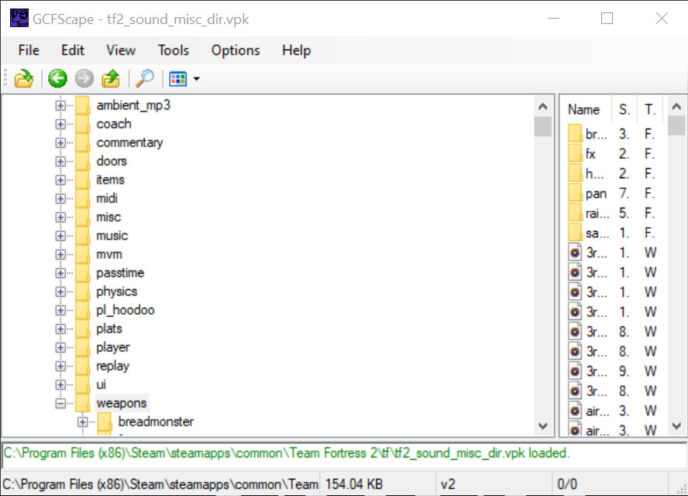688x496 pixels.
Task: Click the Open file toolbar icon
Action: click(x=24, y=78)
